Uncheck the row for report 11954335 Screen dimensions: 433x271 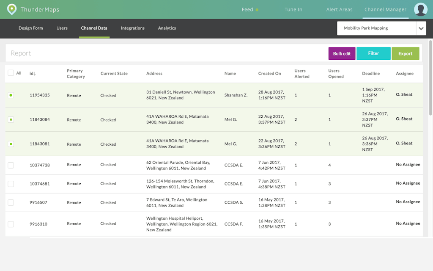click(11, 95)
